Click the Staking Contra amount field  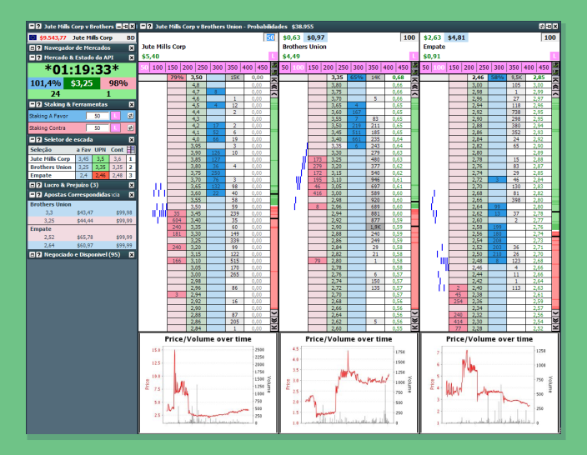point(98,128)
